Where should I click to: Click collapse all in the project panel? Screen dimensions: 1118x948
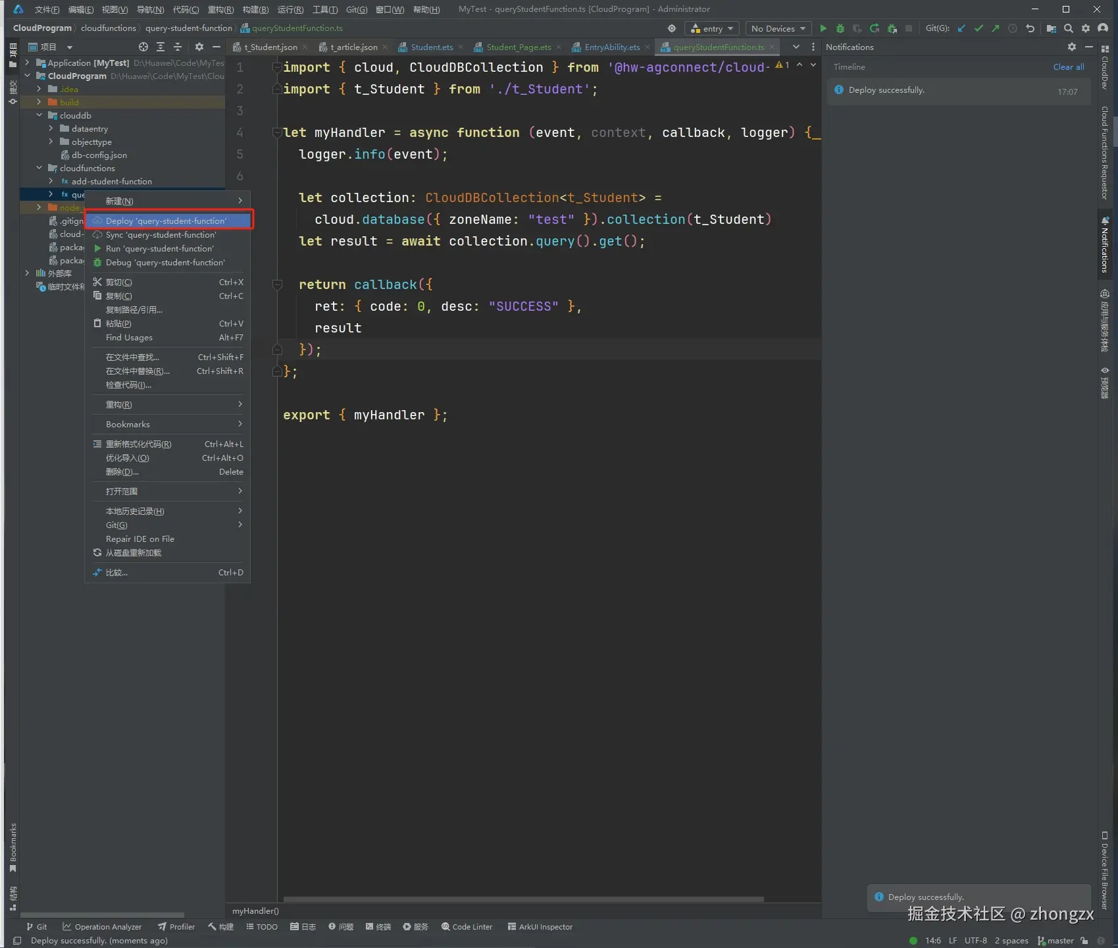point(178,47)
